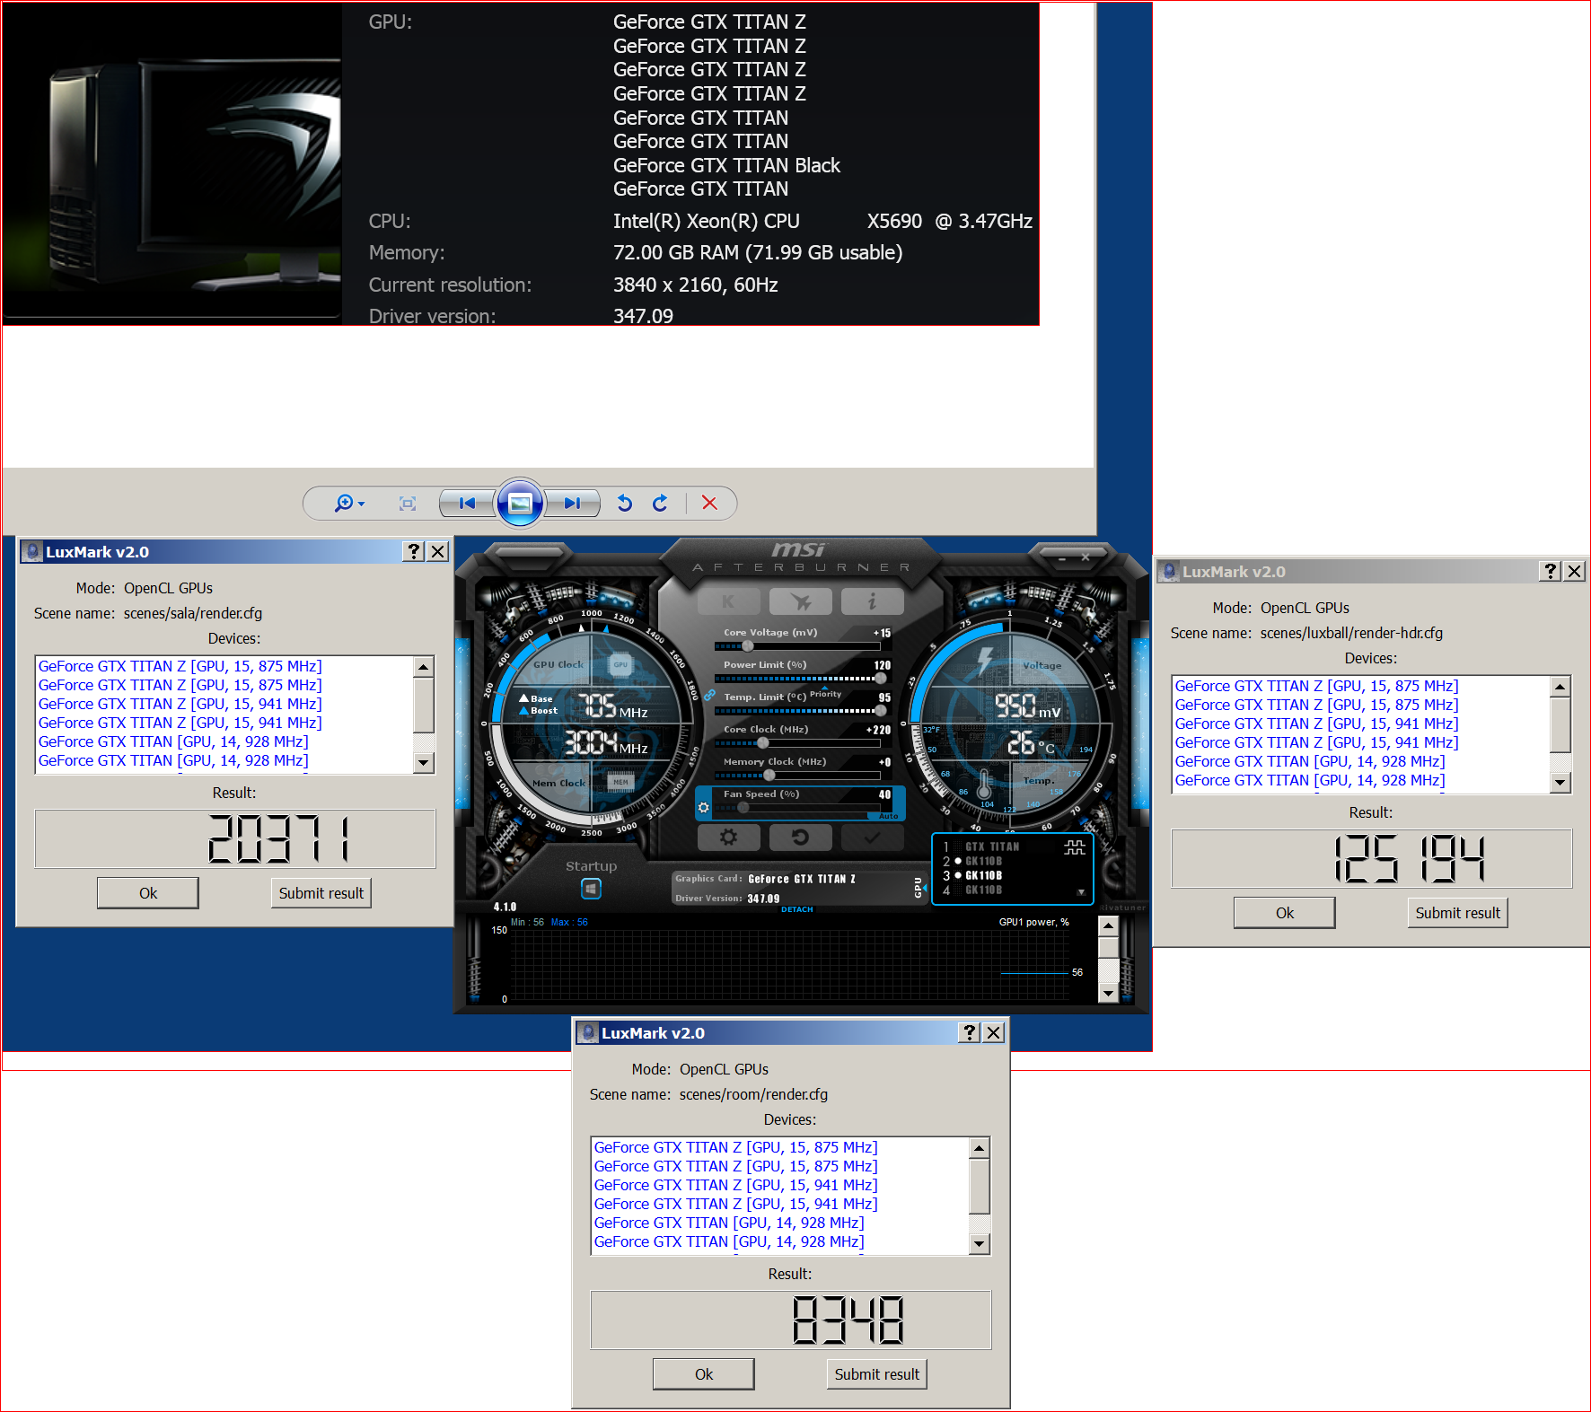Rotate the photo counterclockwise
The image size is (1591, 1412).
[625, 504]
